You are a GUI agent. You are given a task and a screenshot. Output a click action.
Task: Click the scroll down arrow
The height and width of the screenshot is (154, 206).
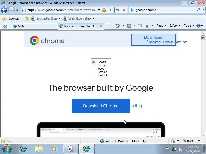(x=203, y=135)
